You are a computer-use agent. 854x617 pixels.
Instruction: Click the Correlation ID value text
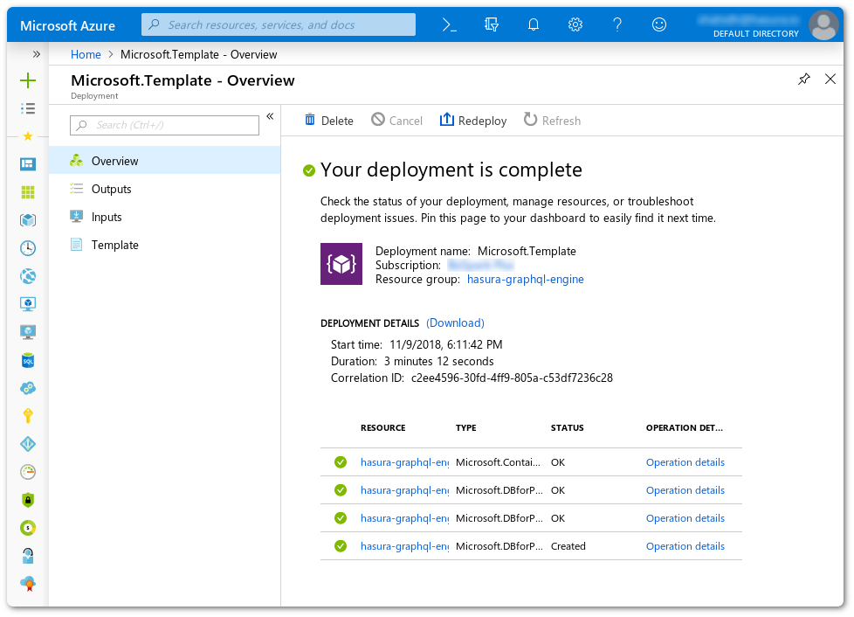pos(512,378)
